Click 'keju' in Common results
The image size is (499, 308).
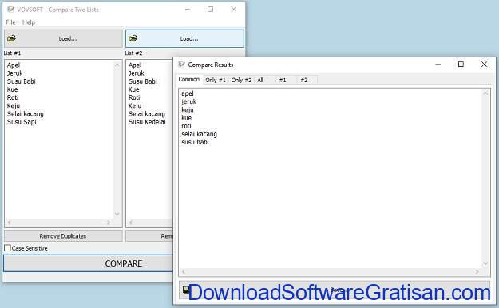(x=188, y=110)
